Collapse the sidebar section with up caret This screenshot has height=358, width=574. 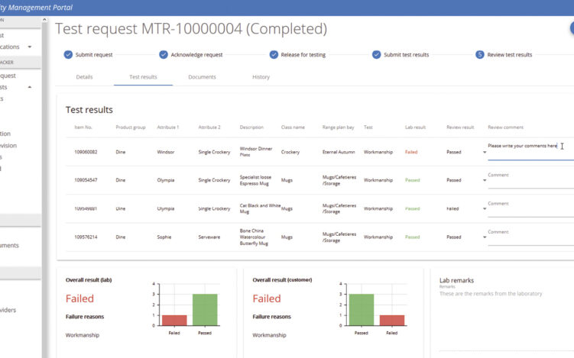(30, 87)
